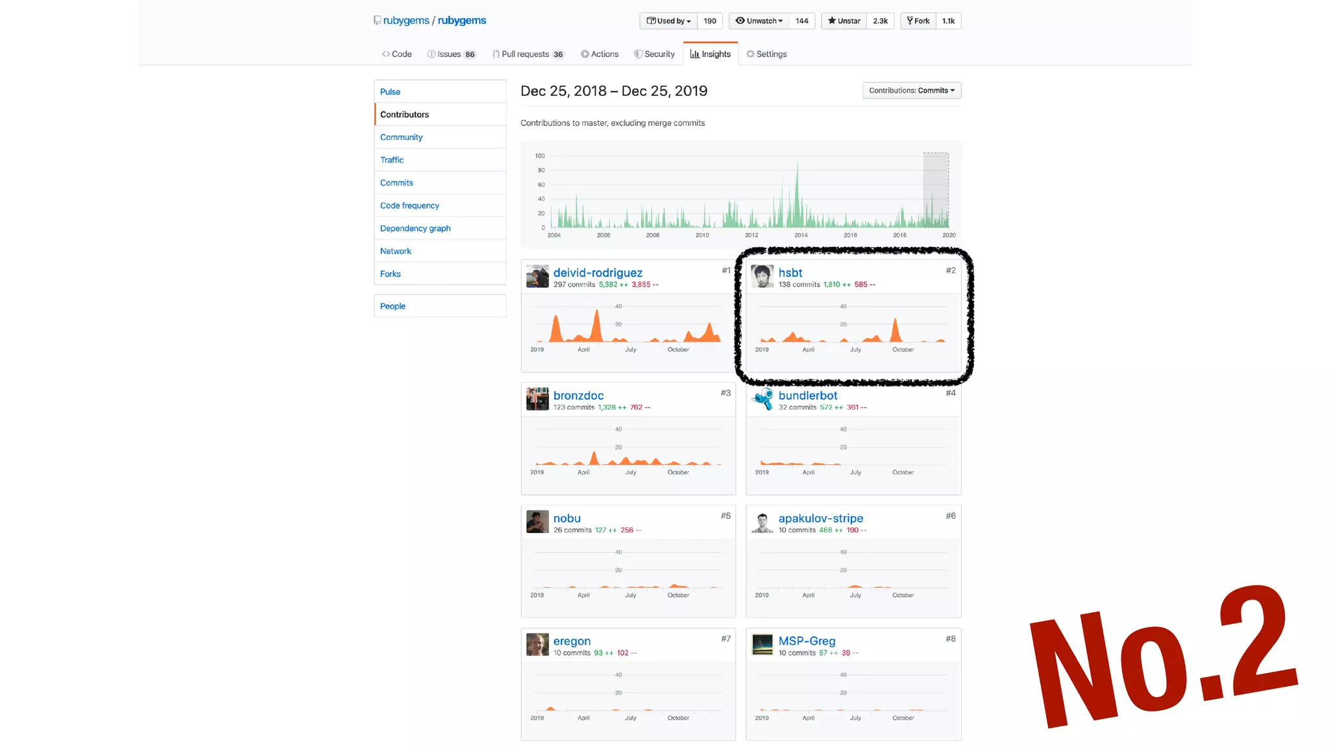Click the eregon avatar image
Image resolution: width=1329 pixels, height=747 pixels.
pos(537,645)
